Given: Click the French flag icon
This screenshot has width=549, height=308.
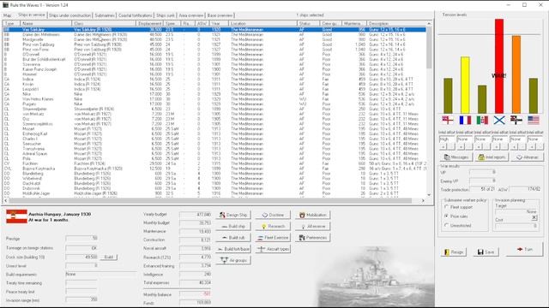Looking at the screenshot, I should click(x=465, y=120).
